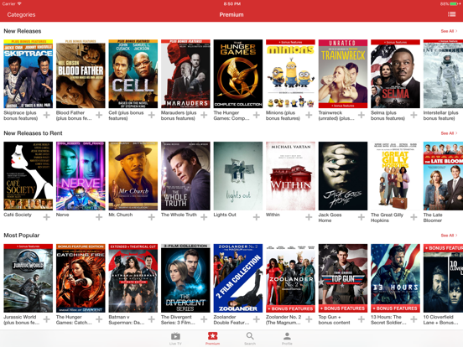
Task: Open the Categories menu
Action: 21,14
